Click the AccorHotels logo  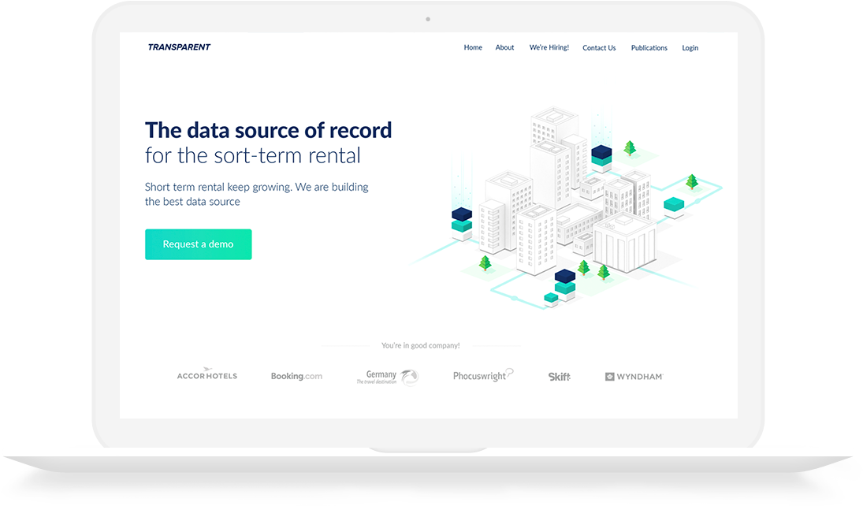[x=207, y=374]
